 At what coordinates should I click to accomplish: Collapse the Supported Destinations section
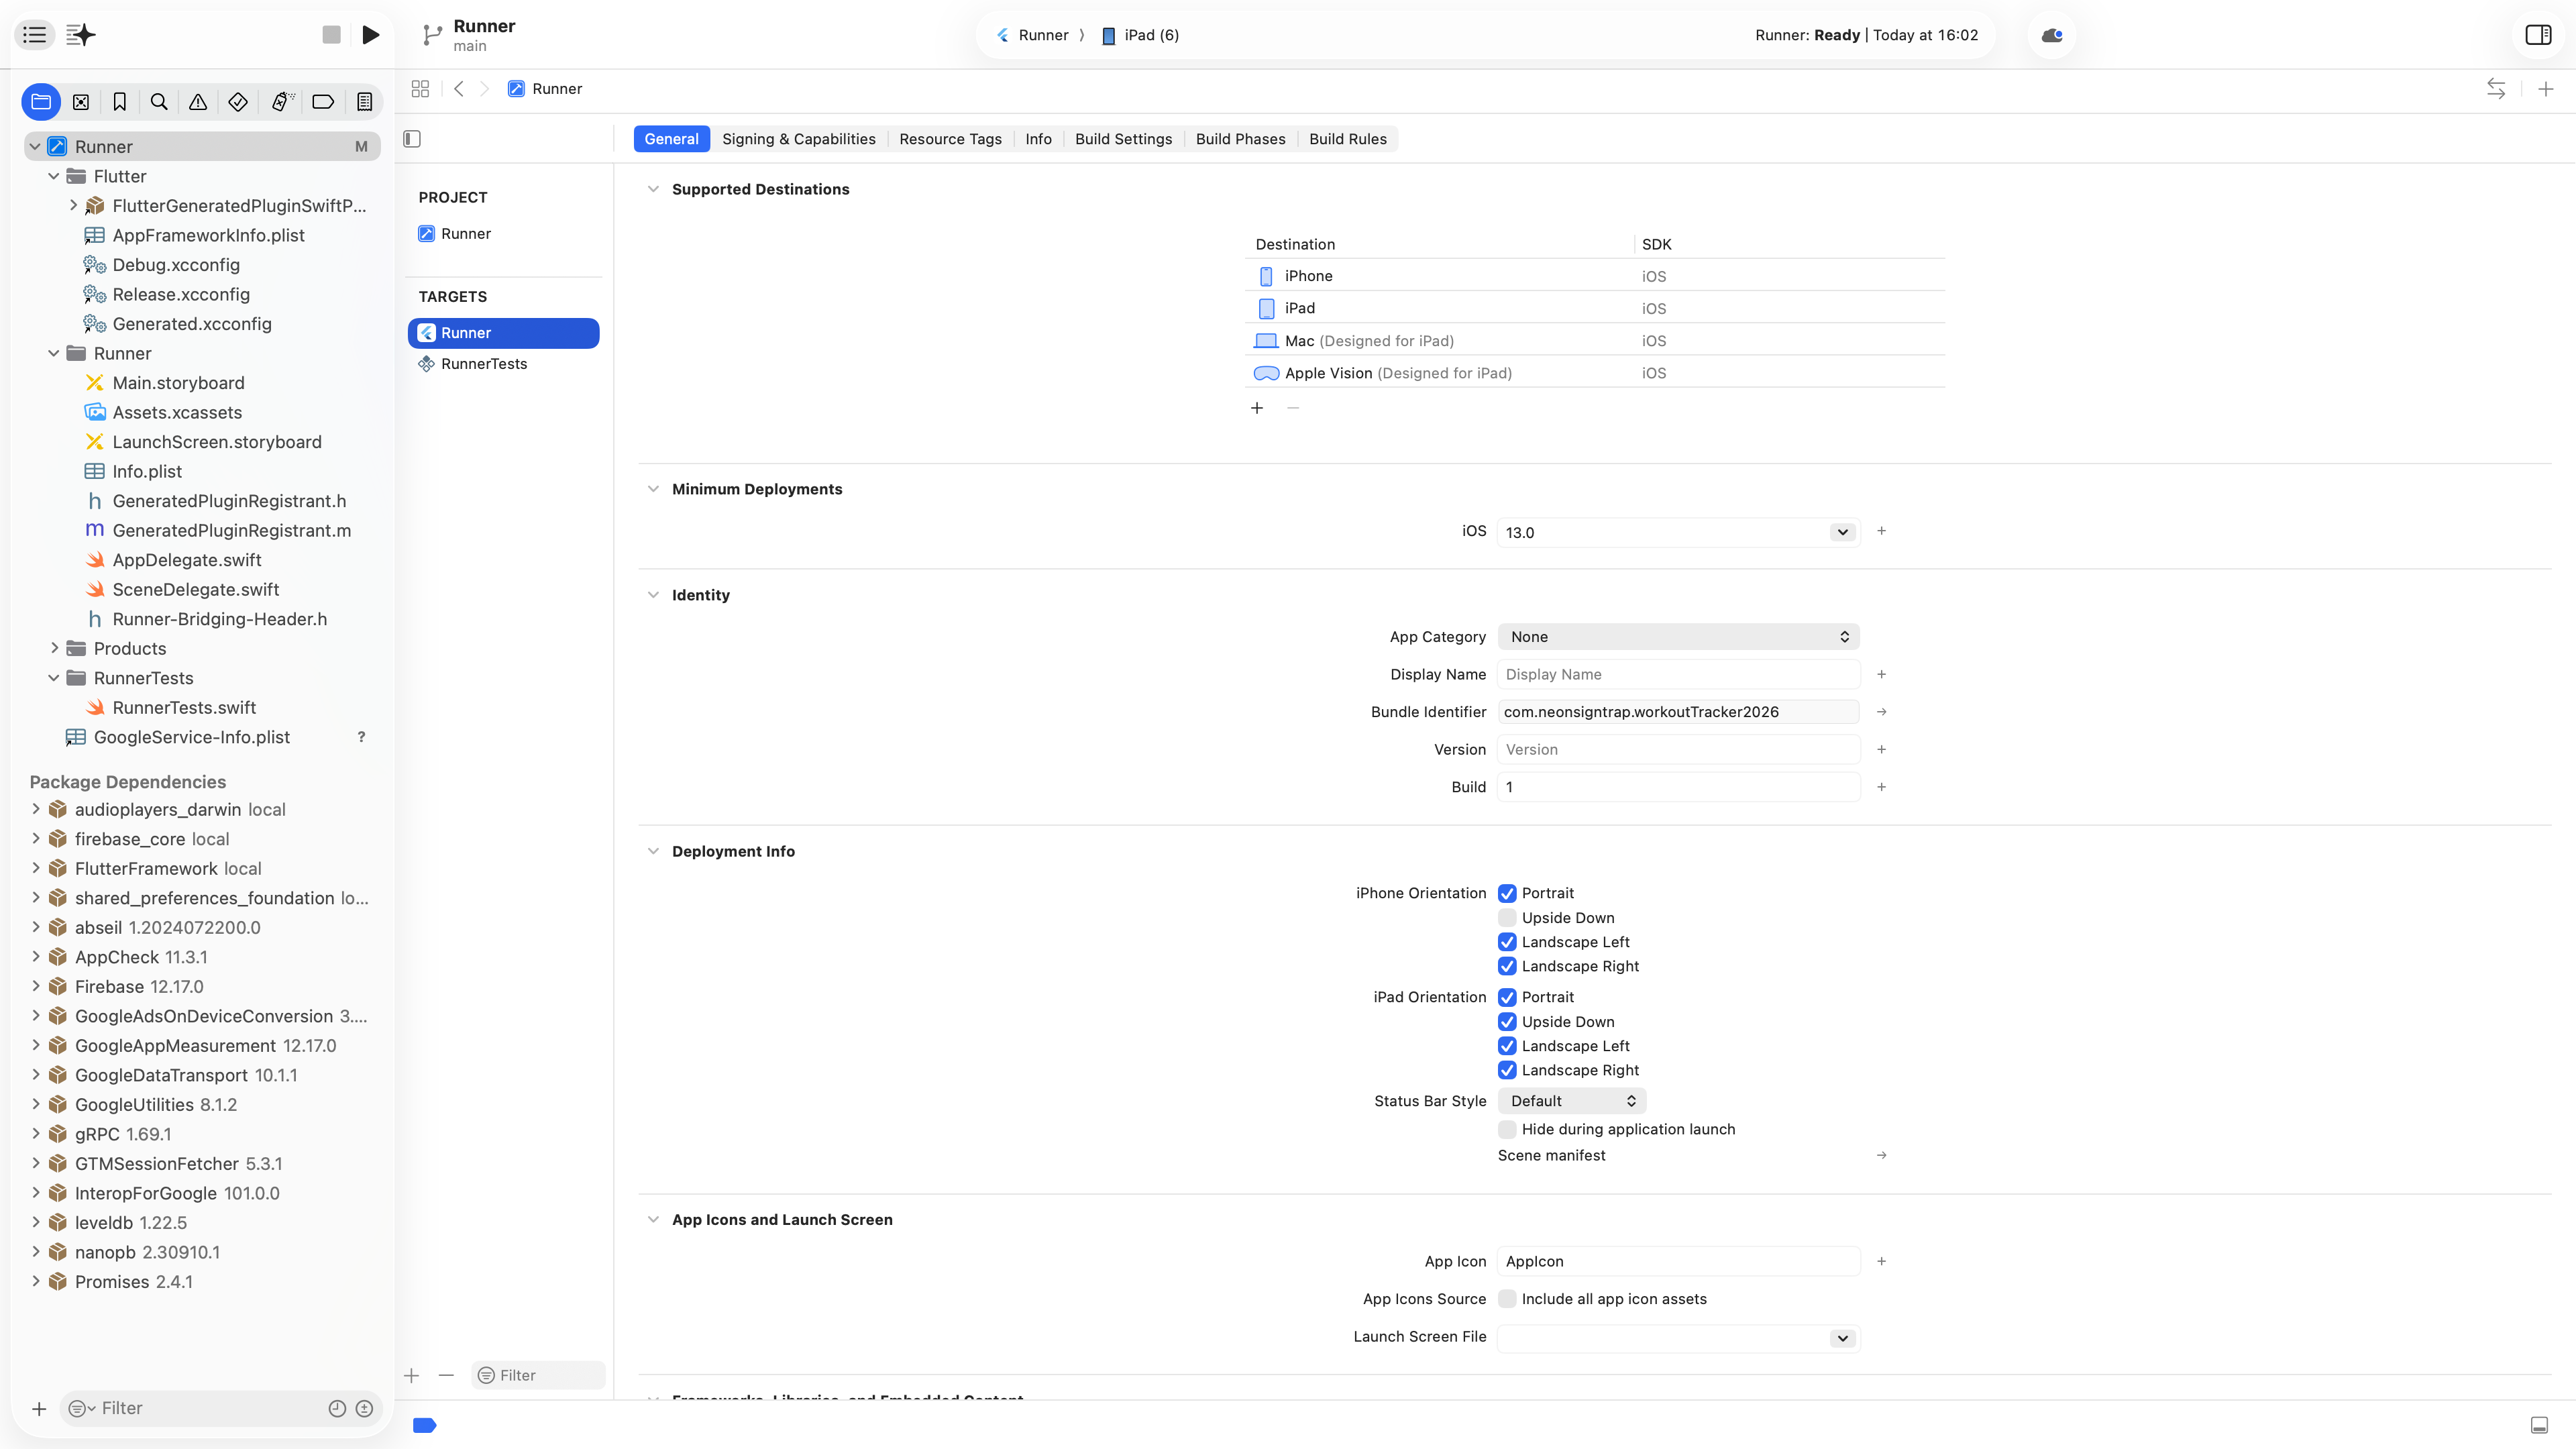653,189
